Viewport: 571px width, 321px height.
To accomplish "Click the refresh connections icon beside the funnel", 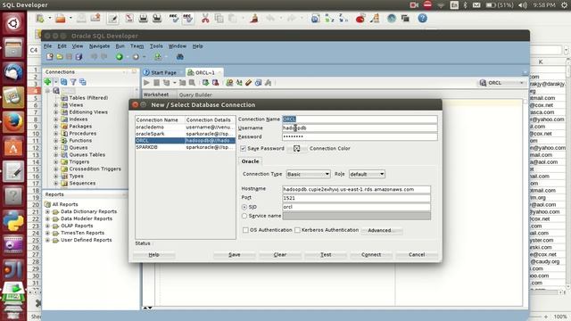I will (63, 82).
